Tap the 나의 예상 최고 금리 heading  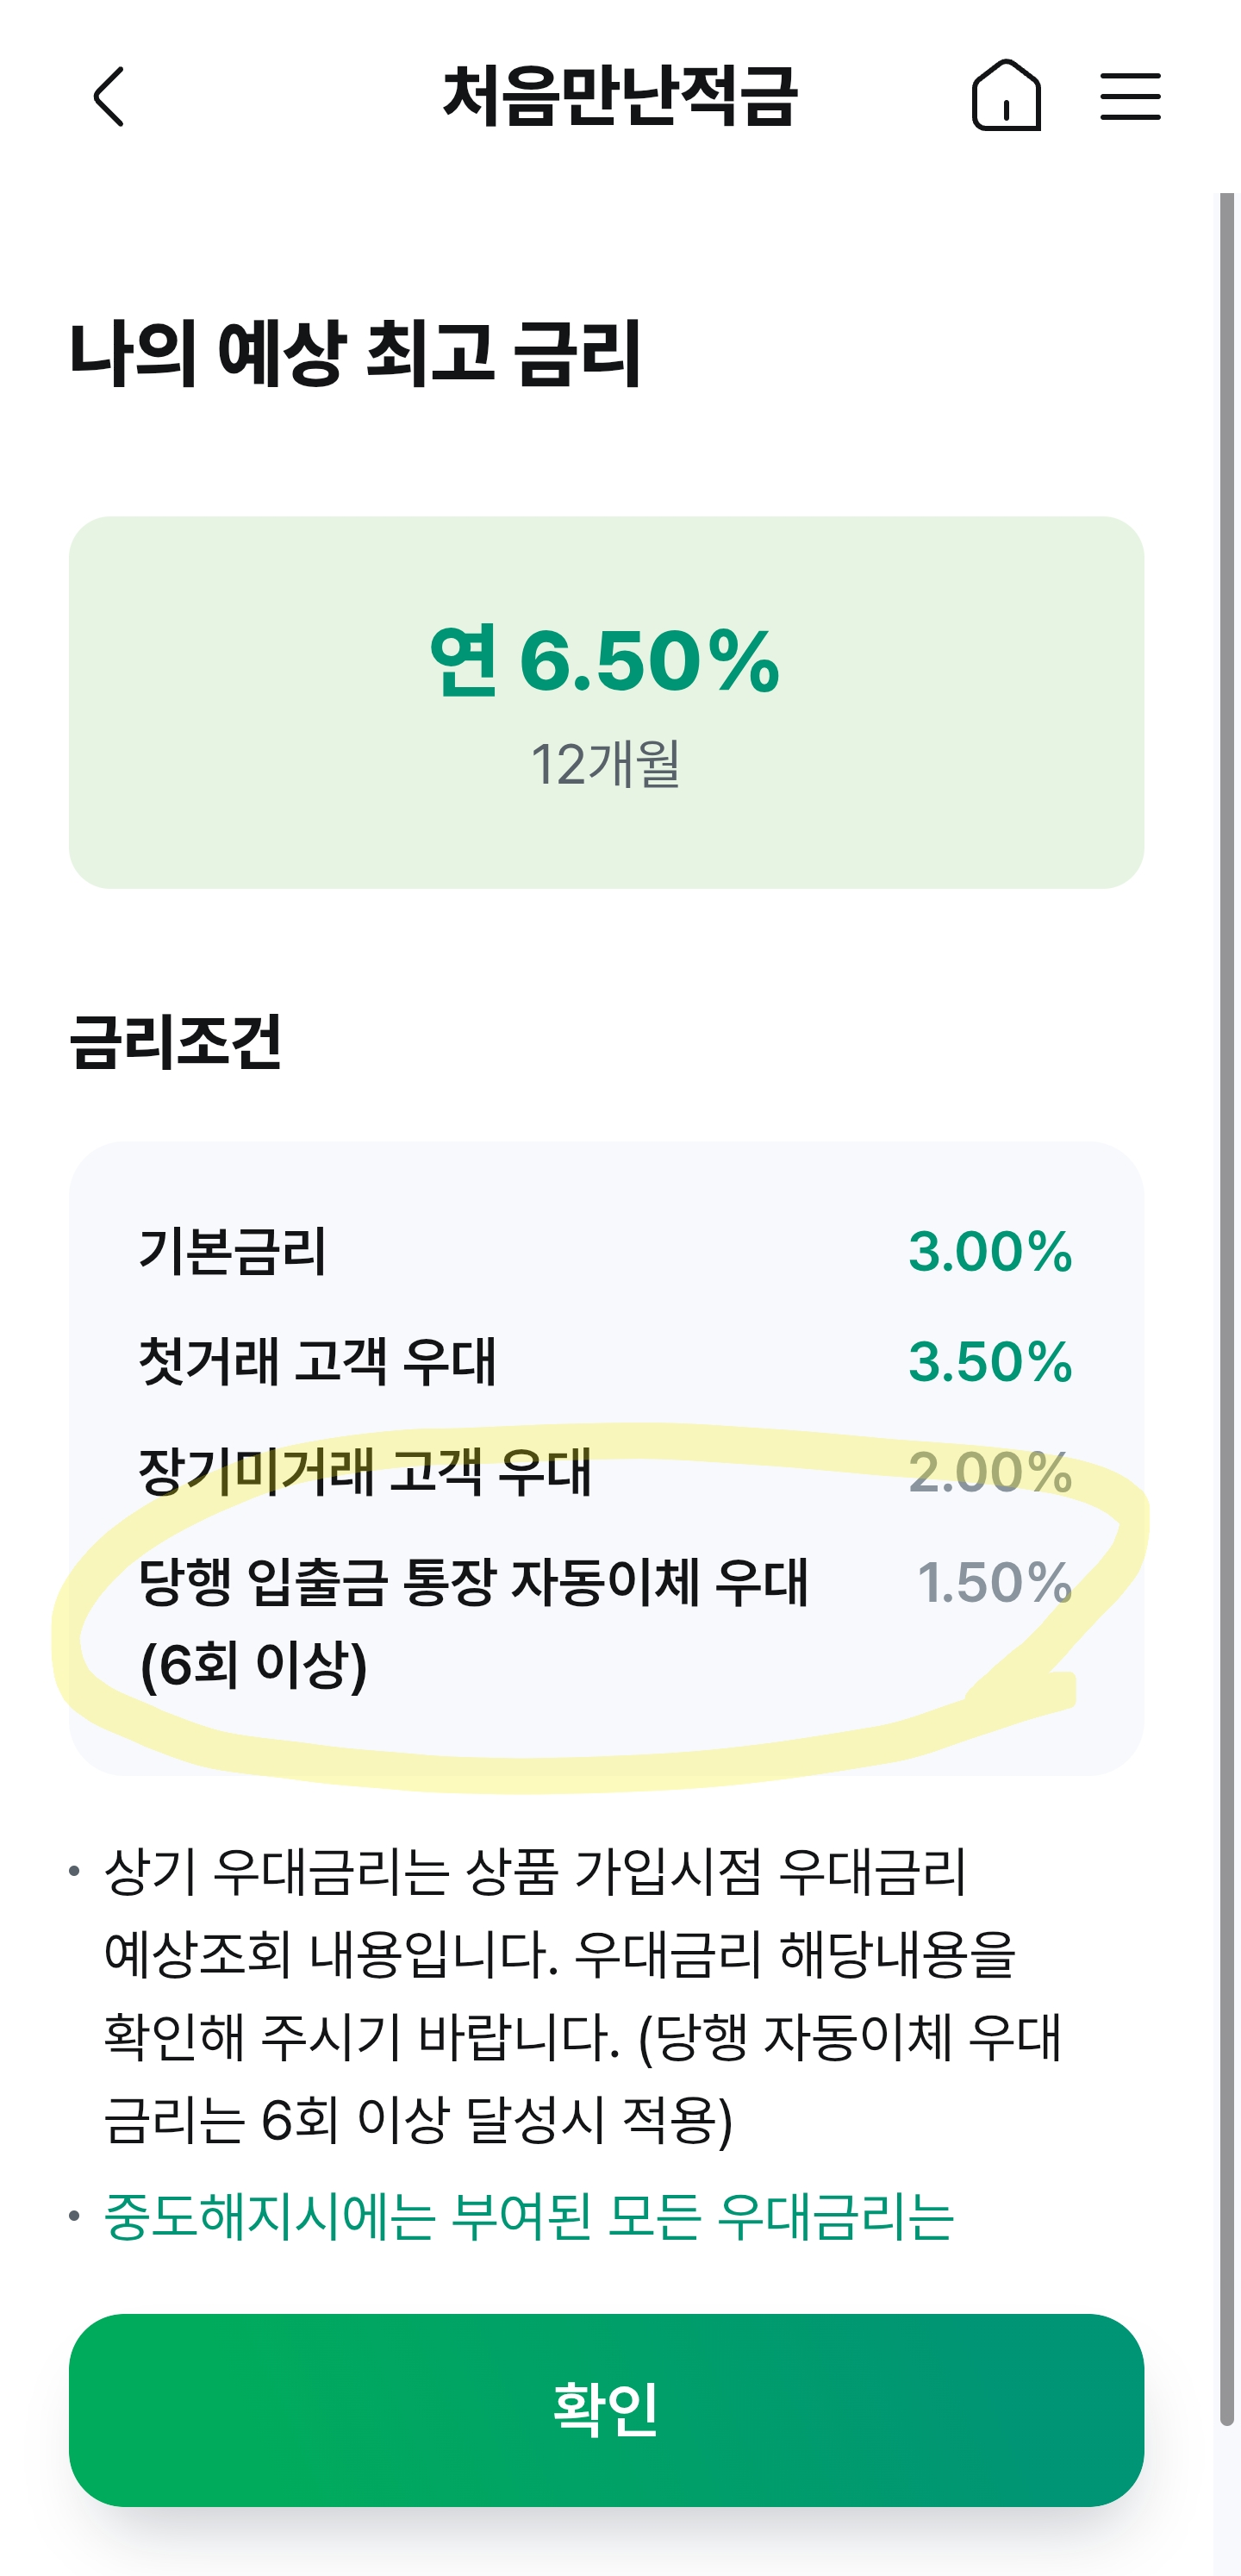pos(355,353)
